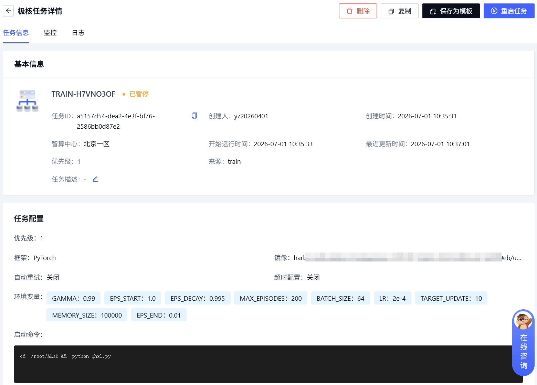Save task as template
The height and width of the screenshot is (385, 537).
click(451, 11)
